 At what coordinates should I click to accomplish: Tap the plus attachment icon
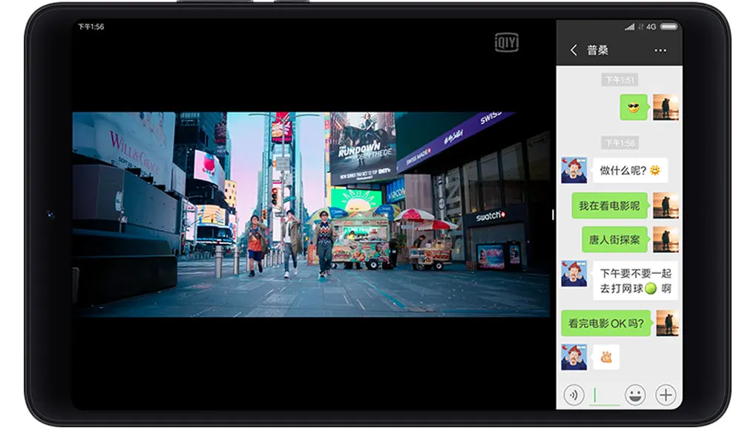[666, 395]
